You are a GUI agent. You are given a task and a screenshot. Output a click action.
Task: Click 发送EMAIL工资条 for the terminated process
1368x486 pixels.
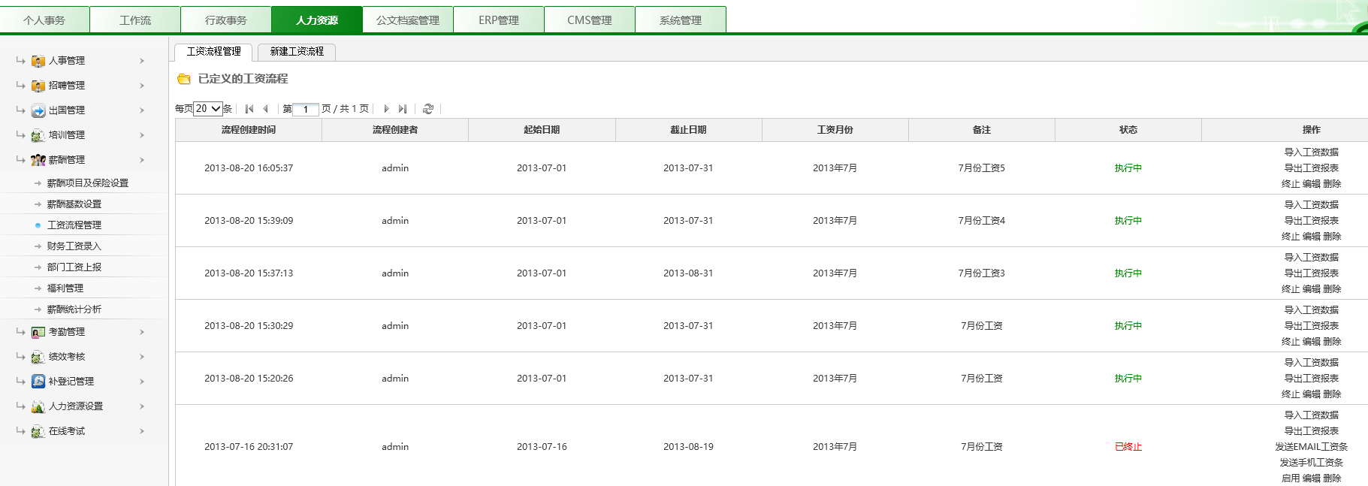pos(1311,447)
